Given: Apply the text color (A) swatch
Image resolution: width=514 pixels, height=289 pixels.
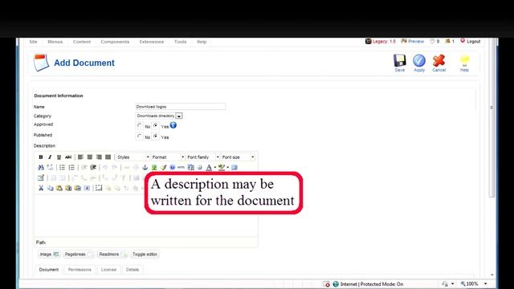Looking at the screenshot, I should [x=209, y=168].
